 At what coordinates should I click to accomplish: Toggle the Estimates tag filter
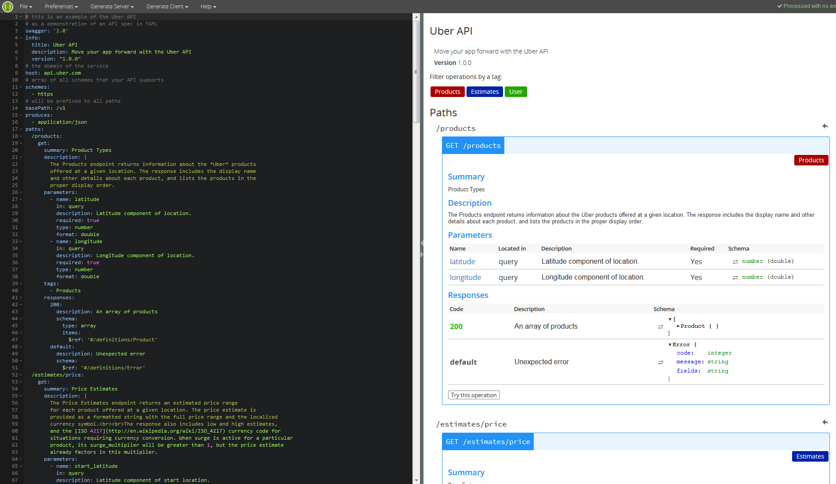click(485, 92)
